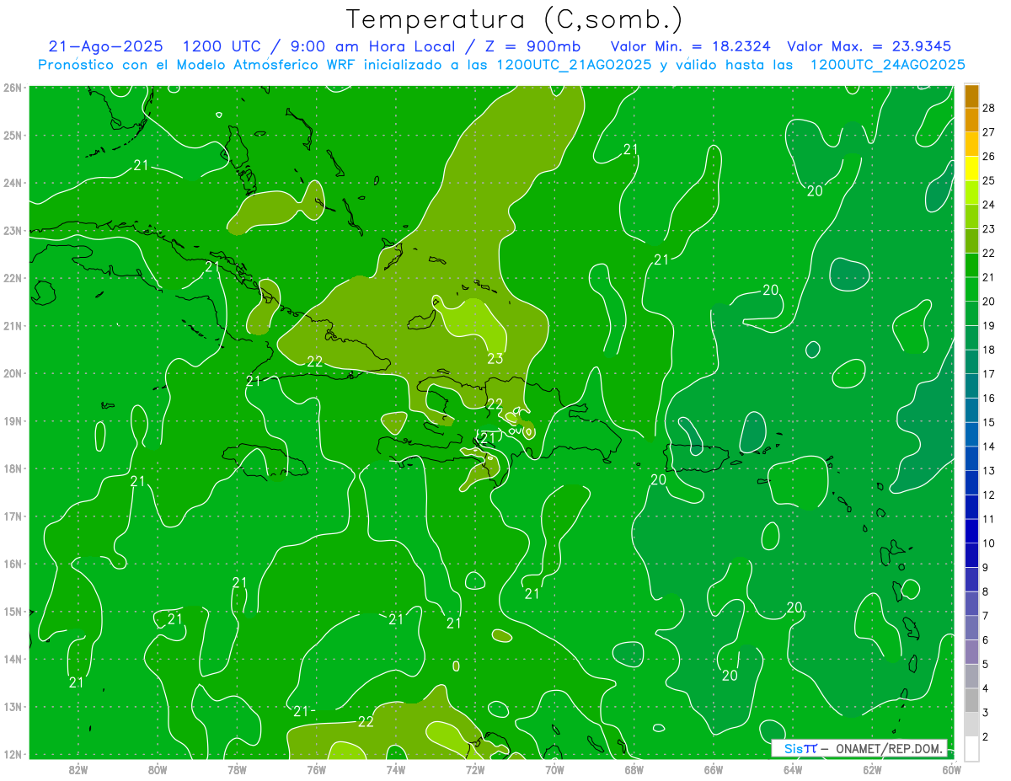Click the "12" value on the color scale

[x=989, y=495]
